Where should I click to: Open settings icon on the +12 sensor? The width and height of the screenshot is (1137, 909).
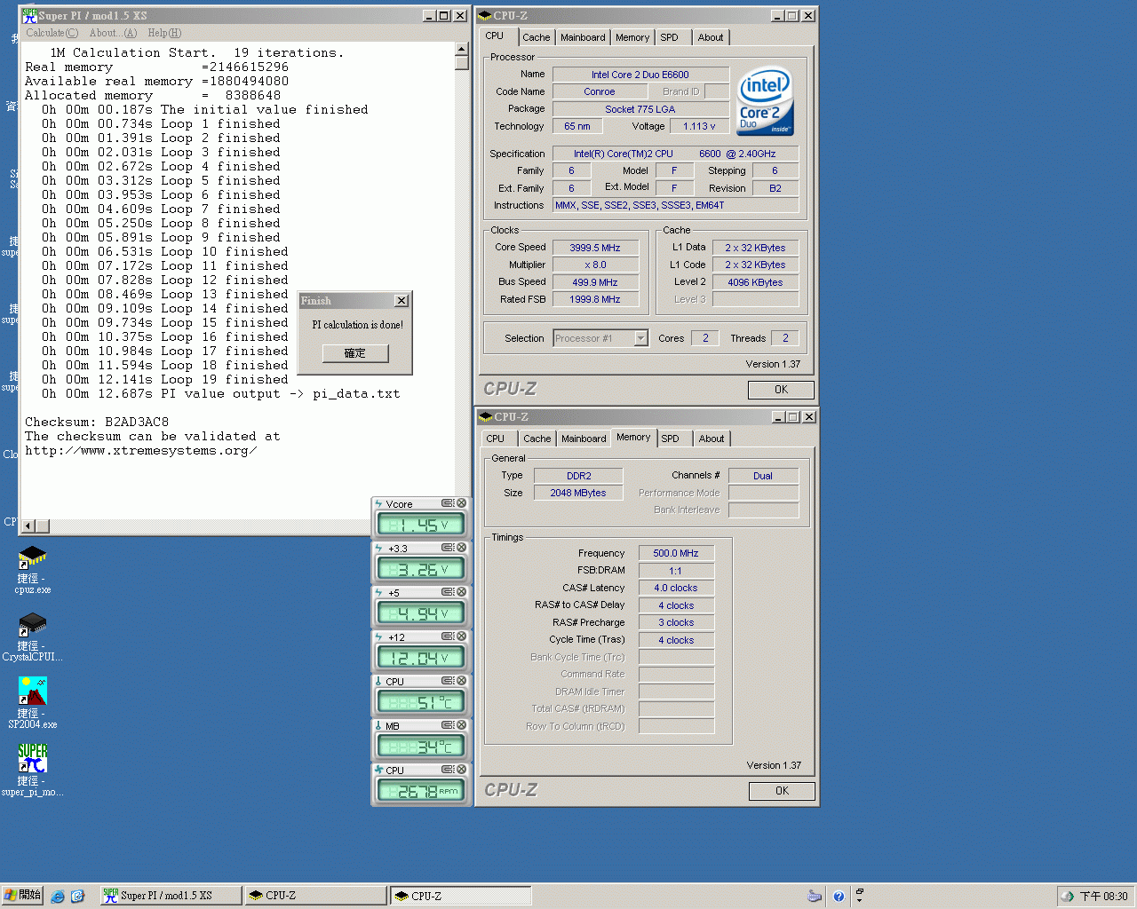pyautogui.click(x=448, y=636)
